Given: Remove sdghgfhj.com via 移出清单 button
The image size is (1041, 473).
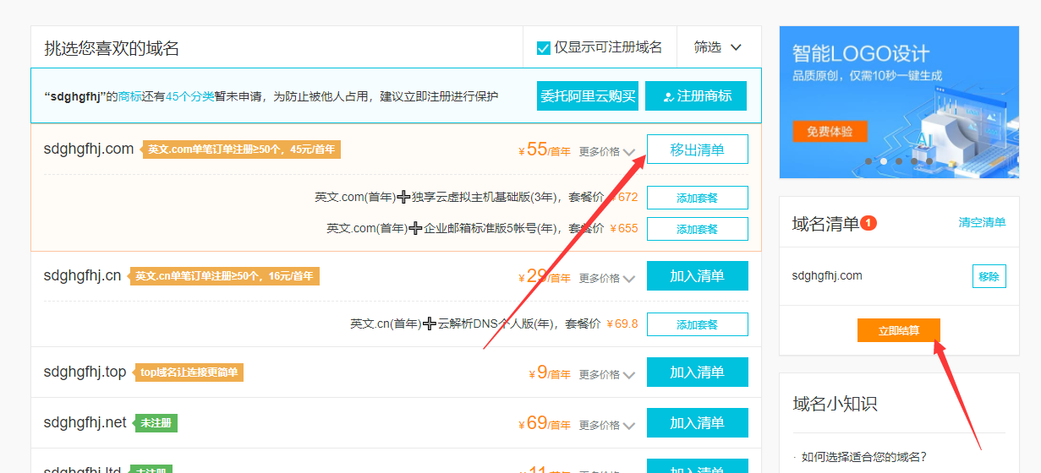Looking at the screenshot, I should 697,150.
